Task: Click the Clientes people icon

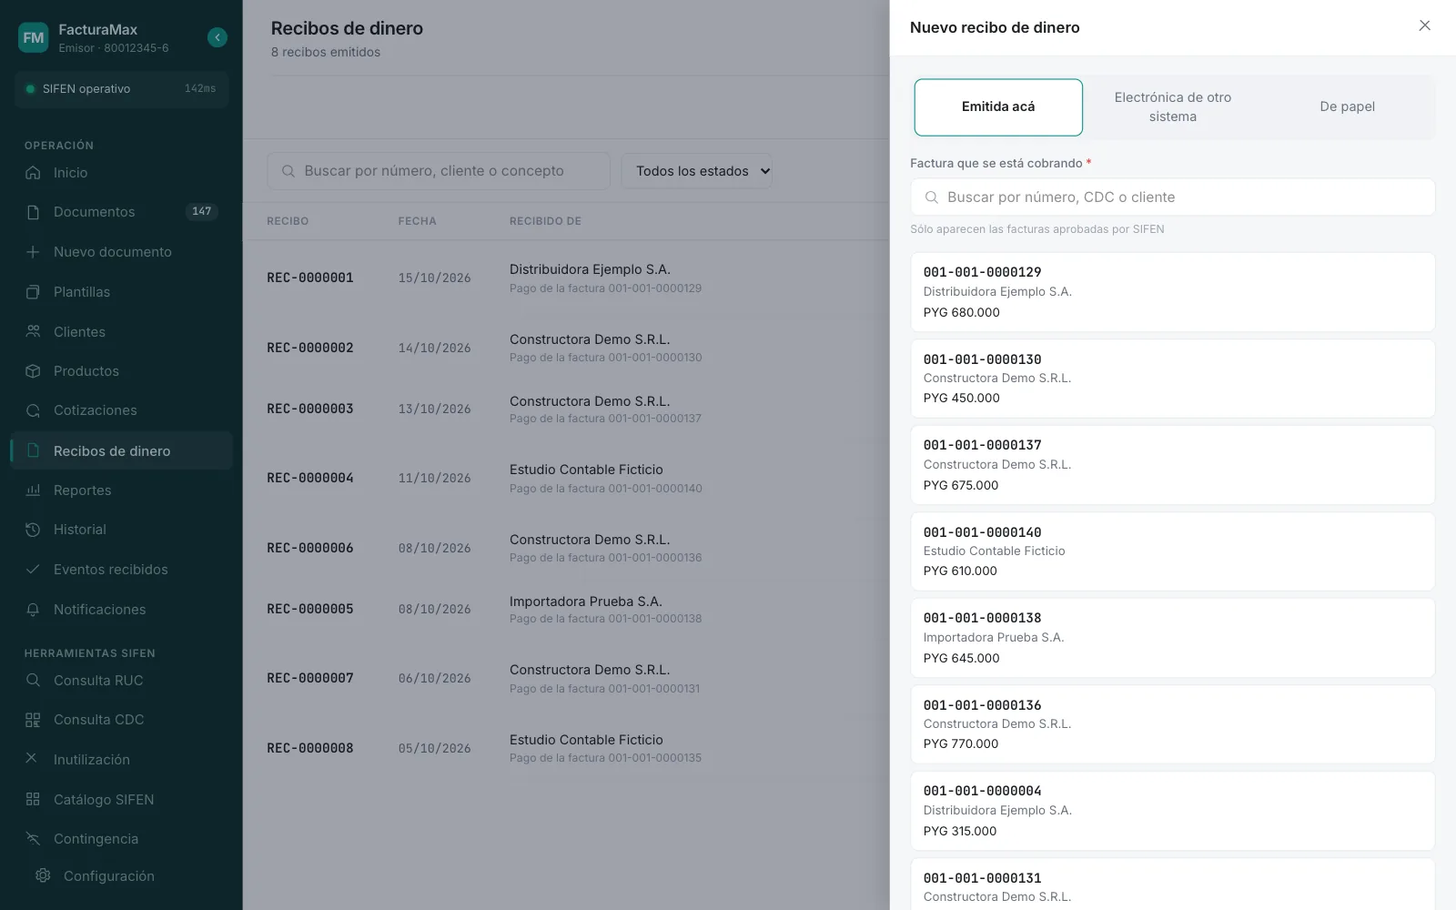Action: pyautogui.click(x=33, y=331)
